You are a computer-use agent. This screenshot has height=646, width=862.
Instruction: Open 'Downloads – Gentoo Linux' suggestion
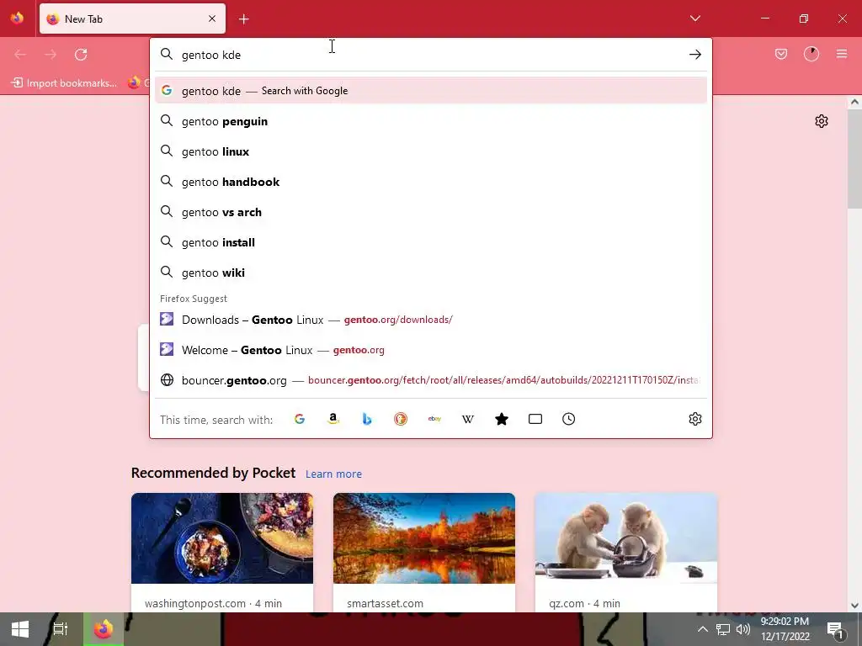point(430,320)
